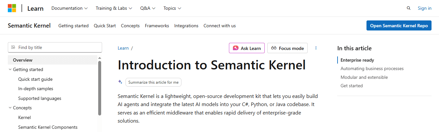The image size is (439, 132).
Task: Click the Semantic Kernel product title
Action: (x=29, y=26)
